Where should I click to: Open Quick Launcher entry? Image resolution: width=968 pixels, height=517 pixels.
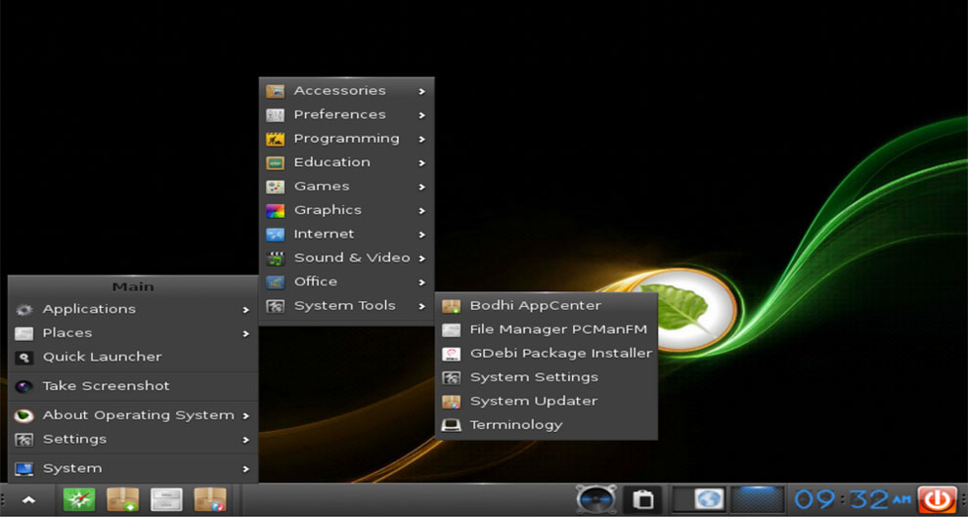point(133,358)
